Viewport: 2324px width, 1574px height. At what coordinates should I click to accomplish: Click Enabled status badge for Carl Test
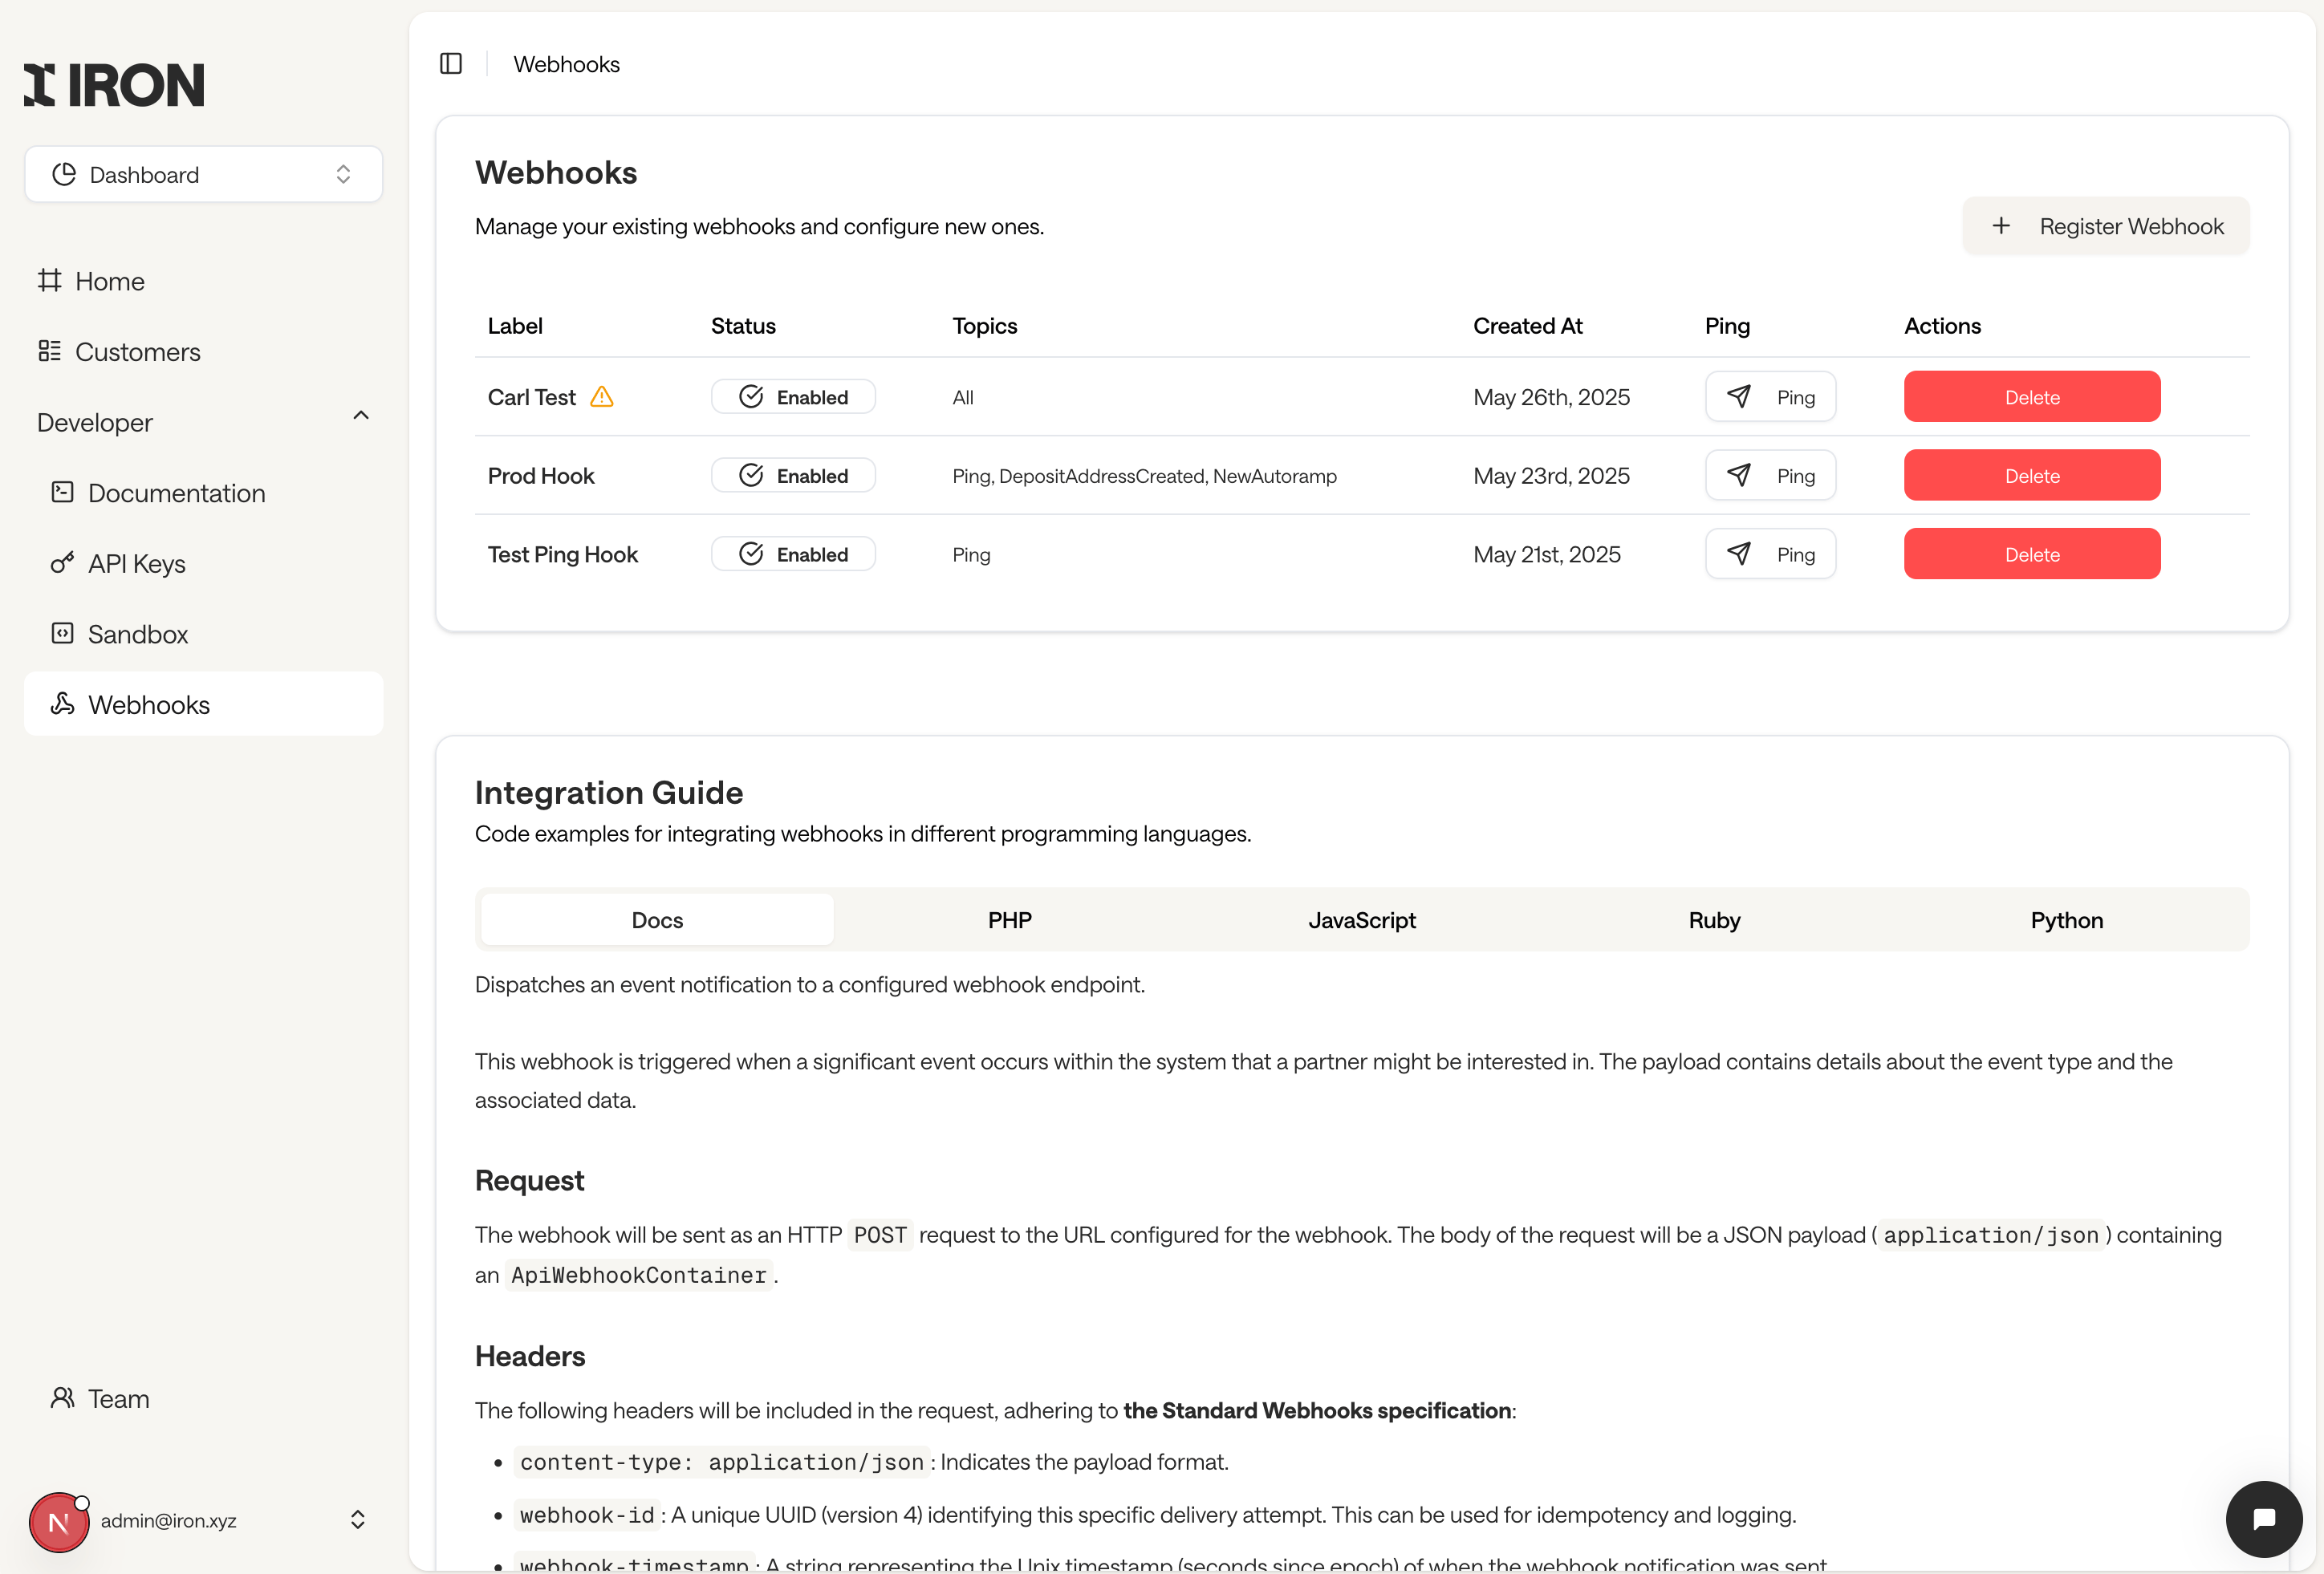(x=793, y=397)
